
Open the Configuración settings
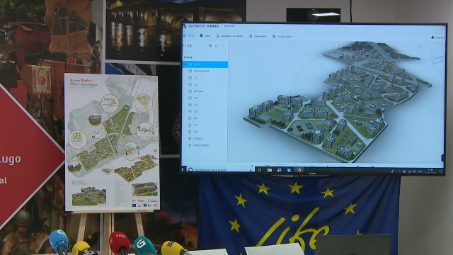coord(282,36)
